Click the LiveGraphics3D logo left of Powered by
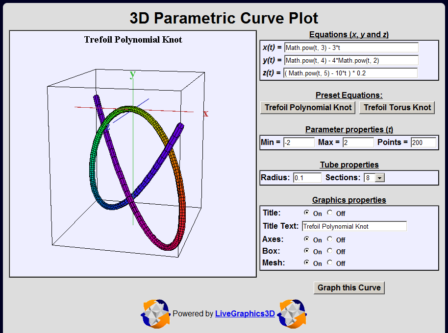448x333 pixels. click(x=156, y=313)
